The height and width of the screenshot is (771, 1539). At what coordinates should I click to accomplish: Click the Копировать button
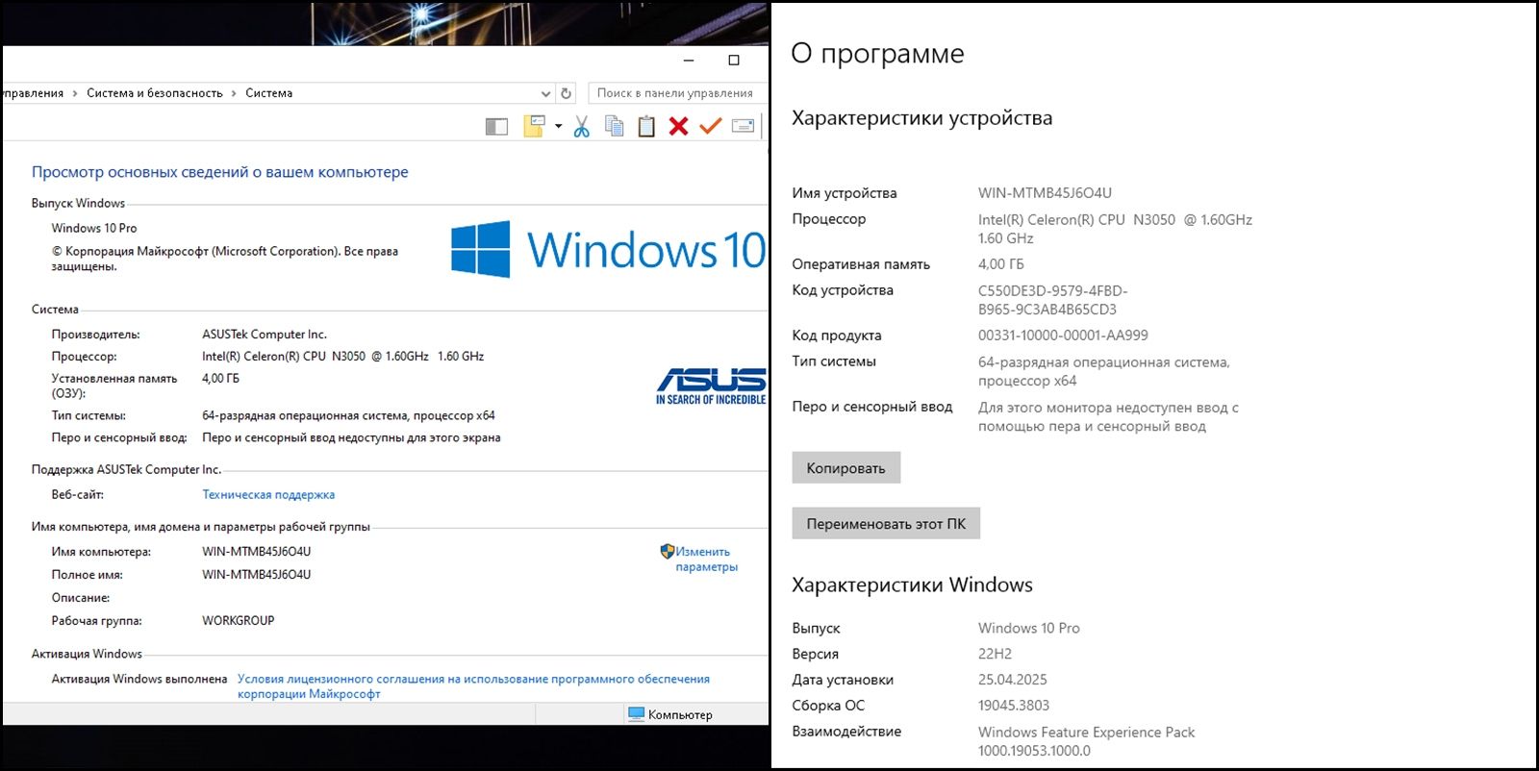(846, 468)
